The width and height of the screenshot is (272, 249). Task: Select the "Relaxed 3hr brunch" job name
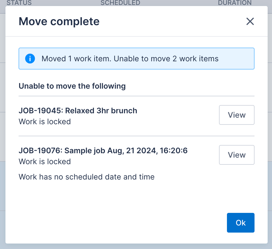(101, 111)
